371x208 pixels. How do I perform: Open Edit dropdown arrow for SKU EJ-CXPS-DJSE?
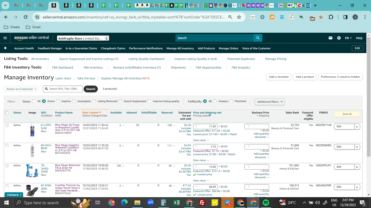tap(357, 126)
